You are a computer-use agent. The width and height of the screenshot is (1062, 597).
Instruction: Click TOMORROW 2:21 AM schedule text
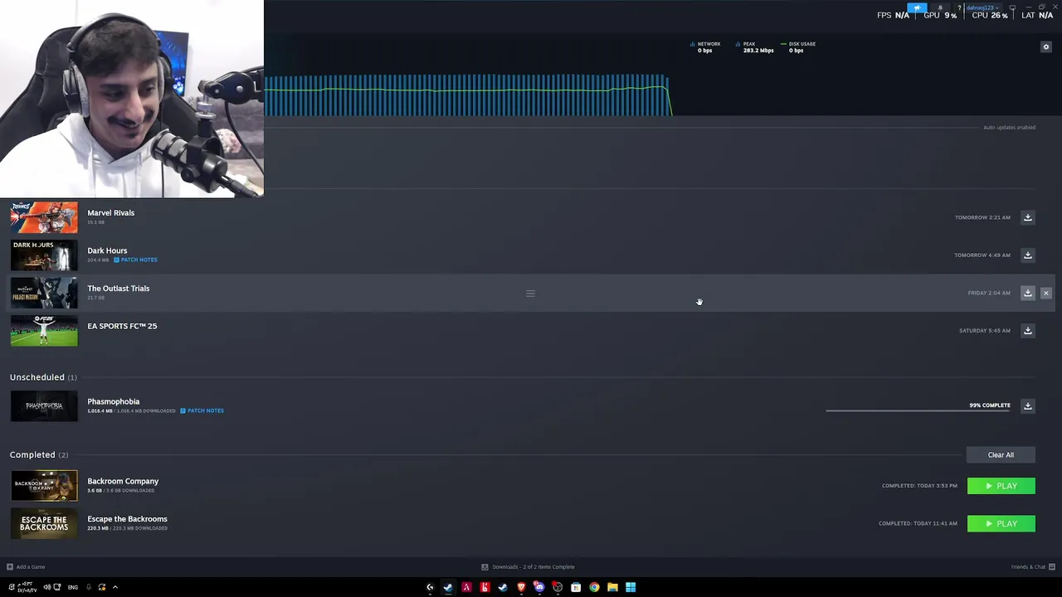coord(982,217)
